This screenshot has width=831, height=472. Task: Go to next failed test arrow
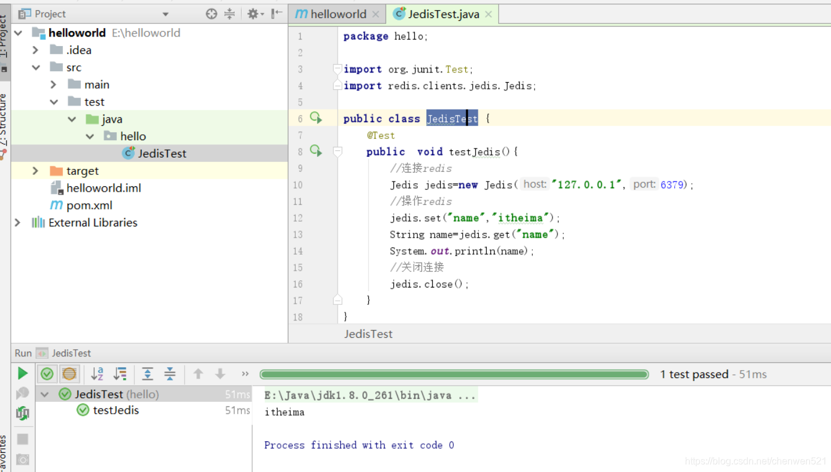(x=220, y=374)
